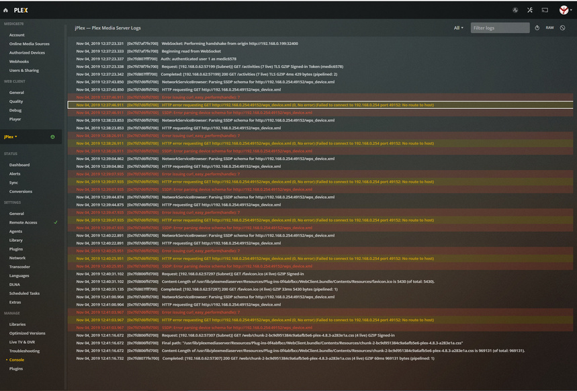This screenshot has height=391, width=577.
Task: Open Library settings
Action: pyautogui.click(x=16, y=240)
